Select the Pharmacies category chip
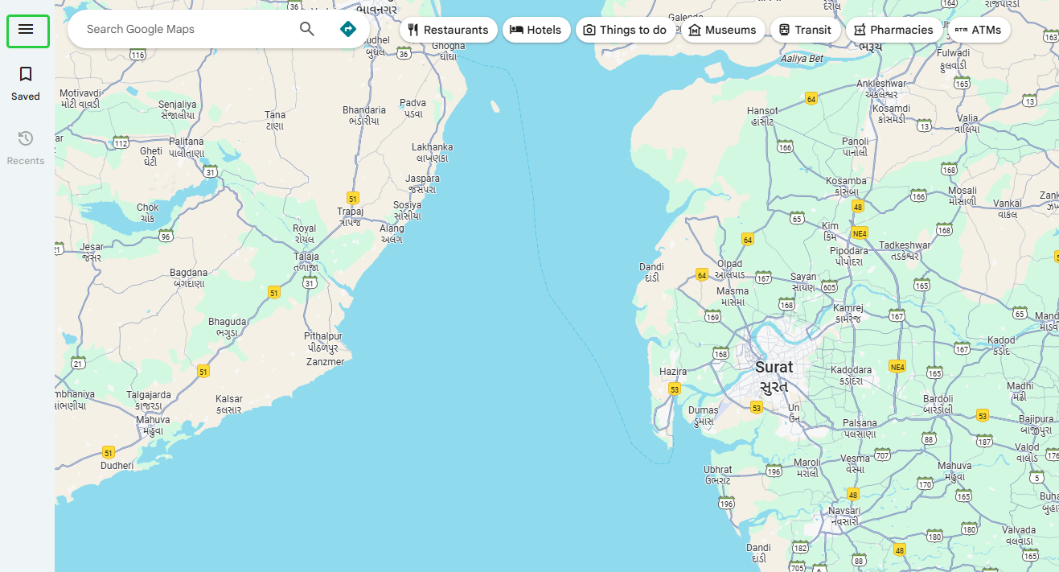 click(x=893, y=30)
